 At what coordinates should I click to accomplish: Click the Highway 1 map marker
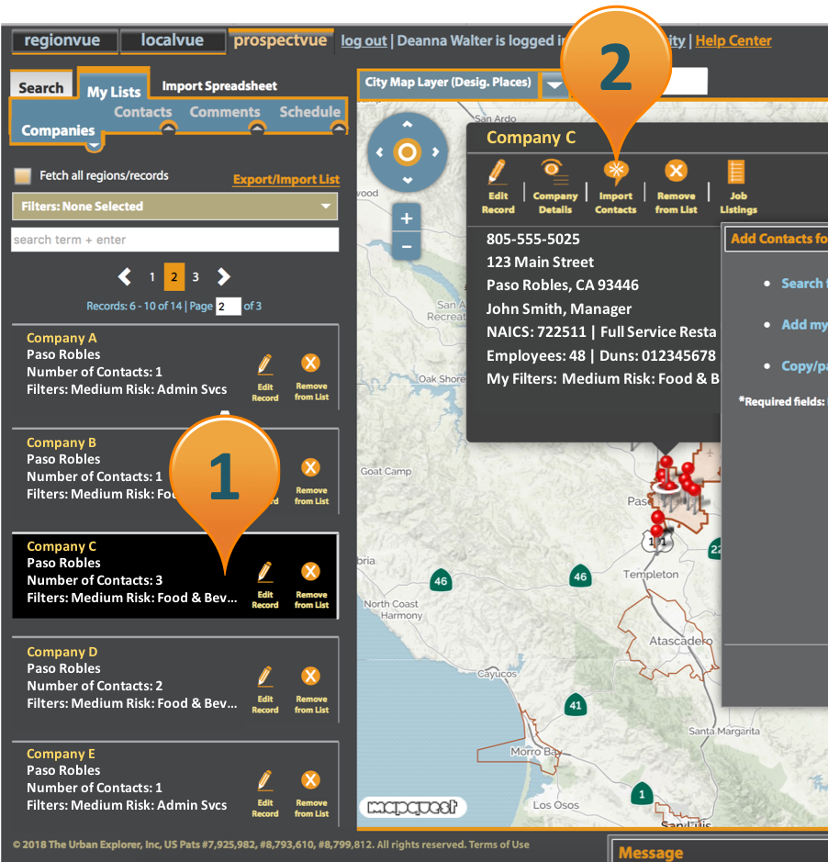tap(642, 793)
